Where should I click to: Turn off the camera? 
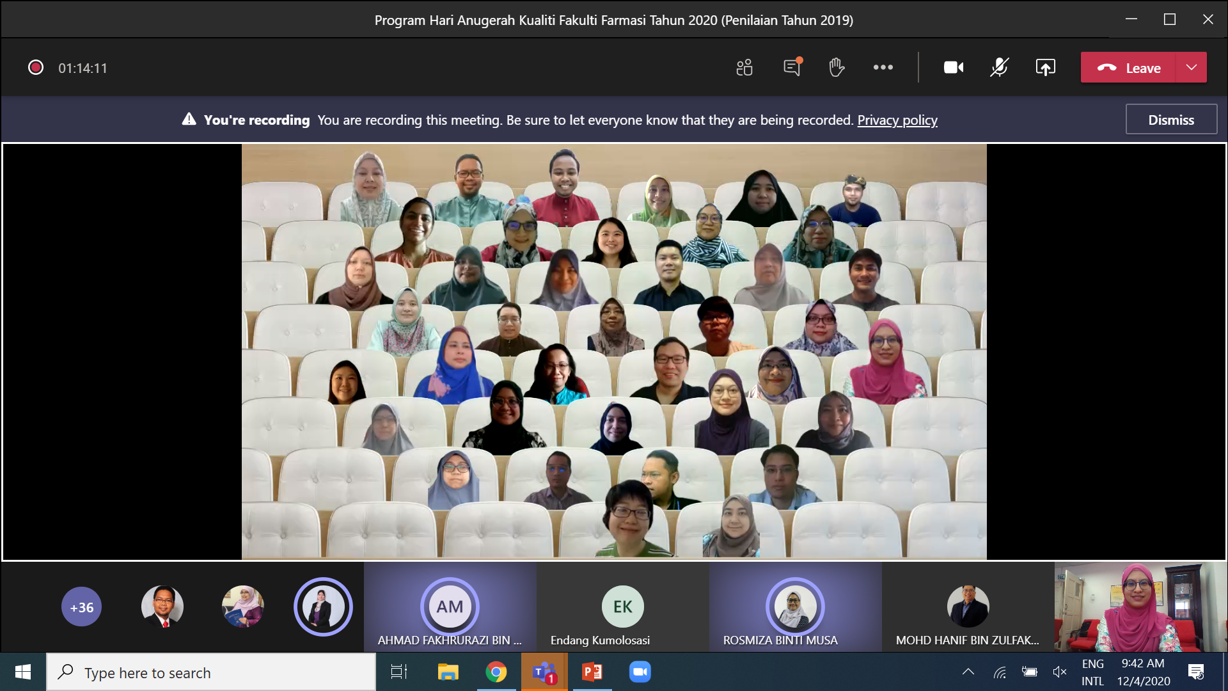(953, 68)
